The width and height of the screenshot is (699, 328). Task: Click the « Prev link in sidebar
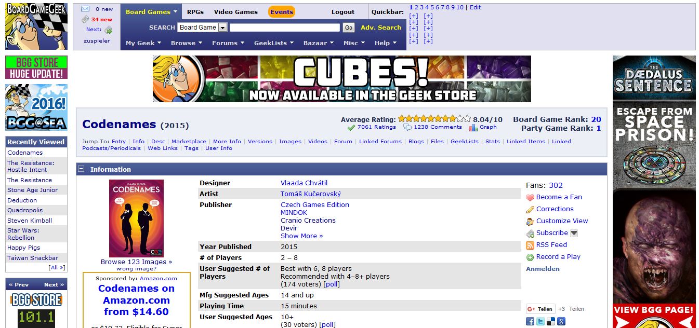(x=19, y=284)
